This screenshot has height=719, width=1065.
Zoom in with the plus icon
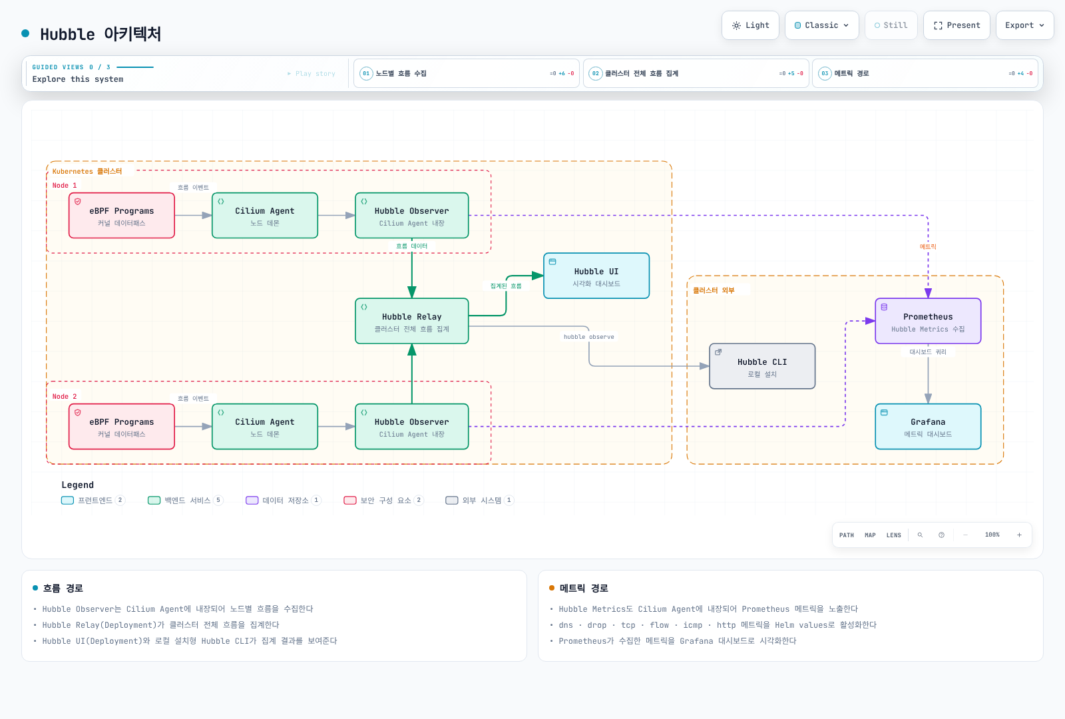point(1019,535)
